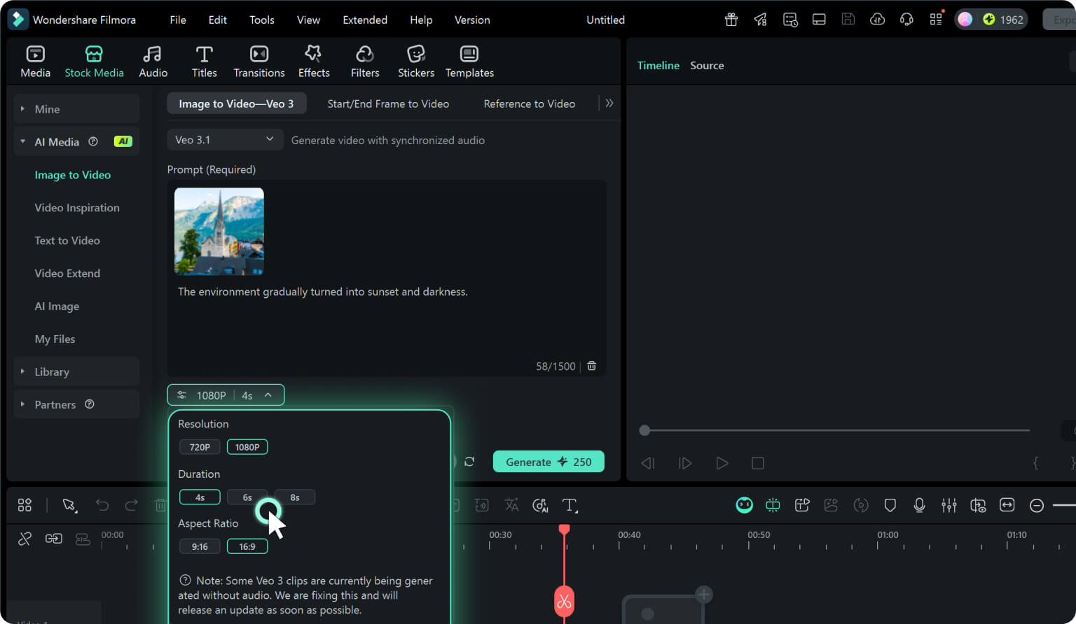Open the Veo 3.1 model dropdown
This screenshot has height=624, width=1076.
(x=224, y=139)
